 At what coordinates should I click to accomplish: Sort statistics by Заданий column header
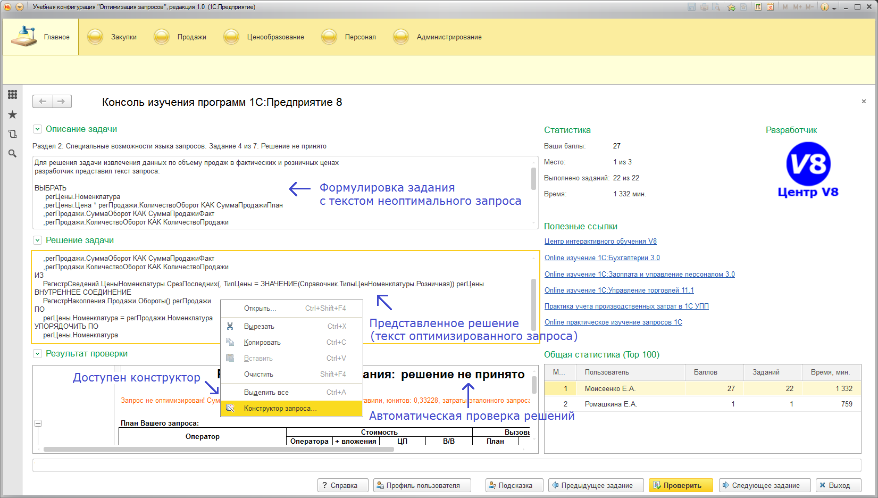(773, 372)
